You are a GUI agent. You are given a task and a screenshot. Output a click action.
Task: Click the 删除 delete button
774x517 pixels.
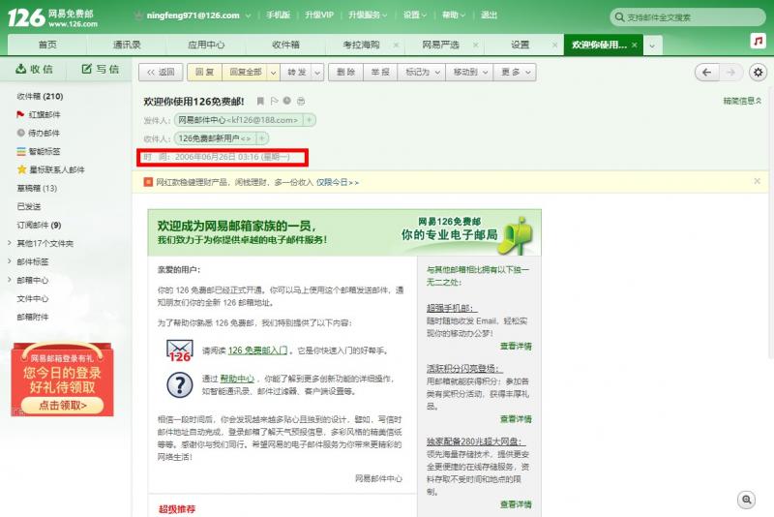coord(345,73)
